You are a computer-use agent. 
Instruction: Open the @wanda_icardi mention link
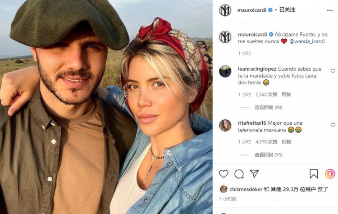point(307,41)
